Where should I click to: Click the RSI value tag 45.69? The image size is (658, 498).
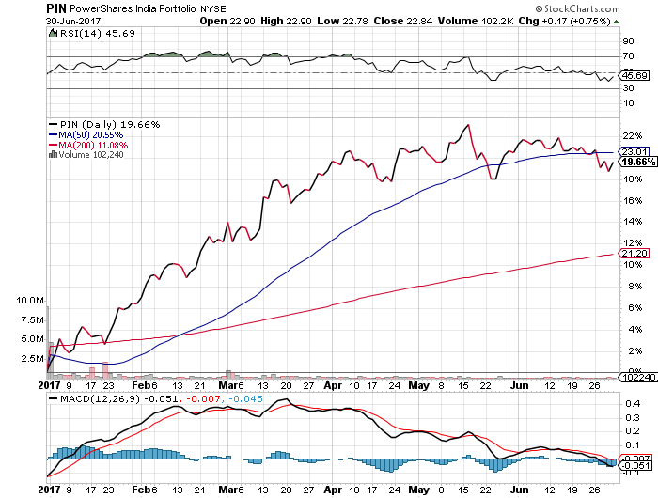pos(634,75)
